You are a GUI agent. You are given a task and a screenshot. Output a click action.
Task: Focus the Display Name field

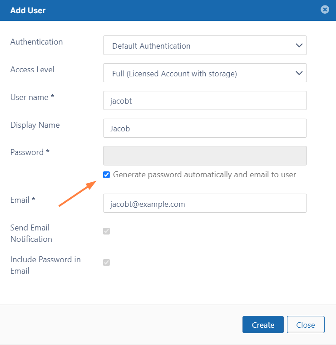pyautogui.click(x=205, y=129)
